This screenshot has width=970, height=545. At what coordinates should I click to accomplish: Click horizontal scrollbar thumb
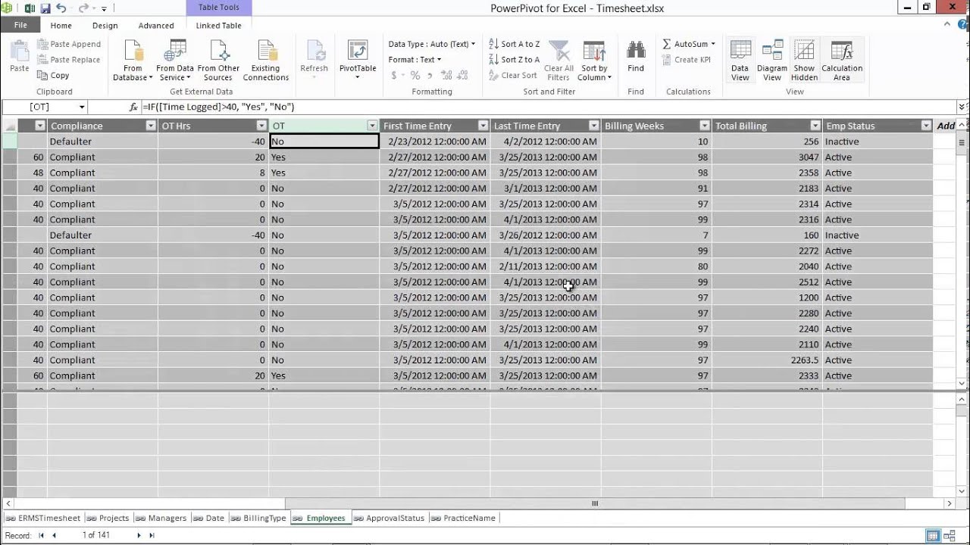pos(595,503)
